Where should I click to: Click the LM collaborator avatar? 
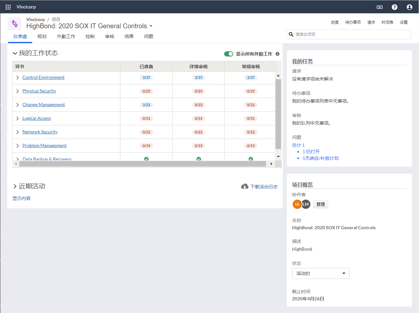tap(306, 204)
